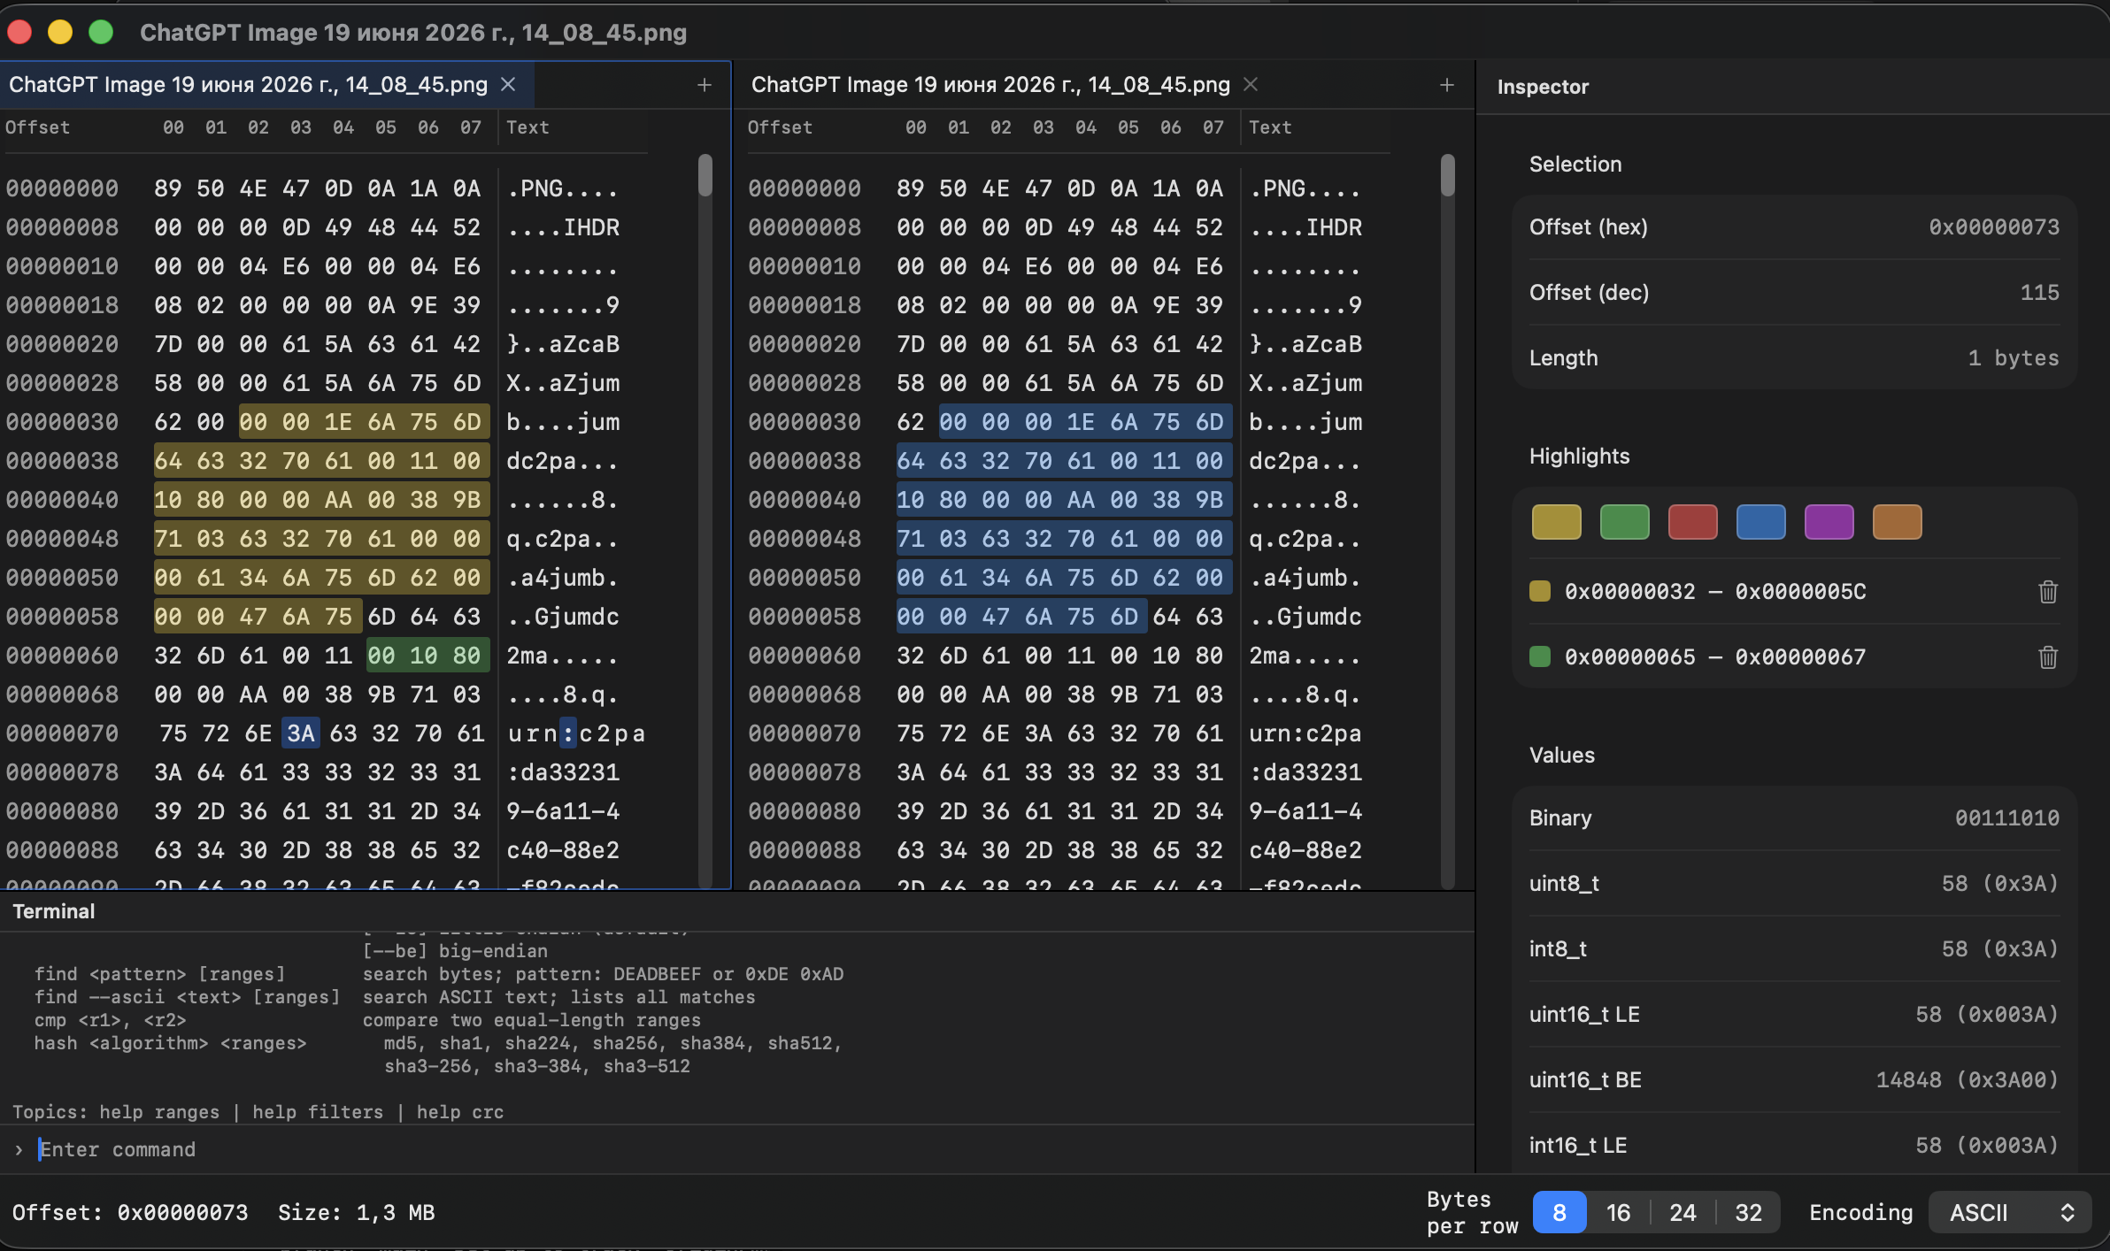Click 'urn:c2pa' text in right pane
The image size is (2110, 1251).
coord(1305,733)
